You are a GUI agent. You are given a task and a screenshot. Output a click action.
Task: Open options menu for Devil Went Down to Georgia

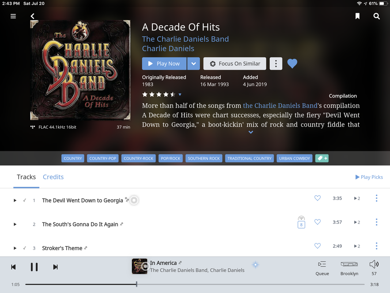point(376,198)
